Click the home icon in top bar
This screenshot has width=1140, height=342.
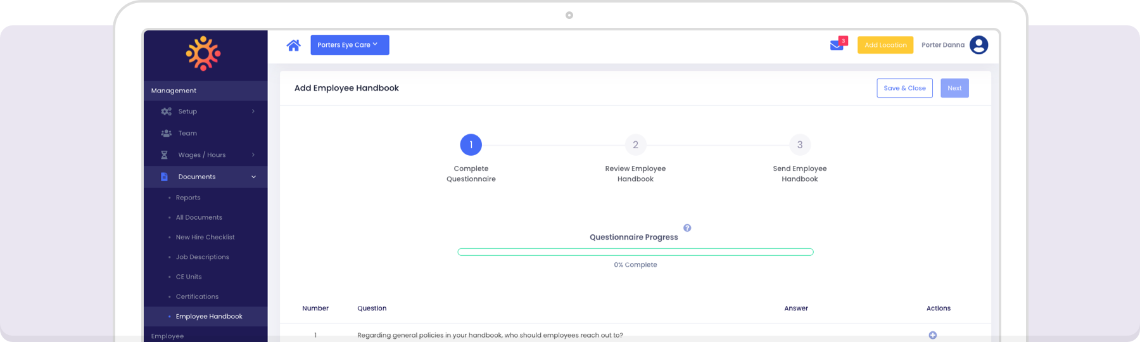point(293,45)
